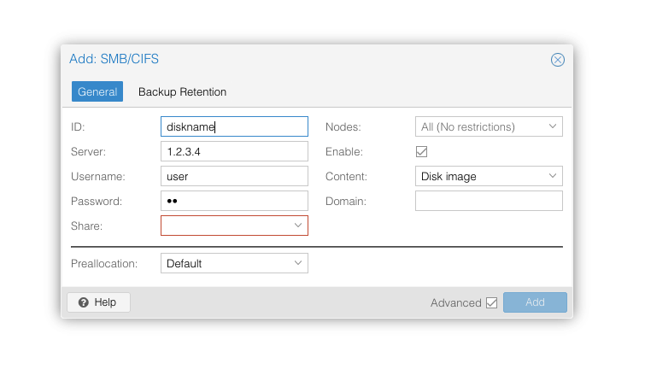Viewport: 645px width, 381px height.
Task: Click the Server field with 1.2.3.4
Action: coord(234,151)
